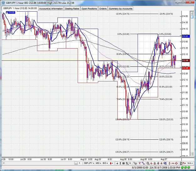
Task: Click the 8/5/2008 02:00 status bar text
Action: [140, 168]
